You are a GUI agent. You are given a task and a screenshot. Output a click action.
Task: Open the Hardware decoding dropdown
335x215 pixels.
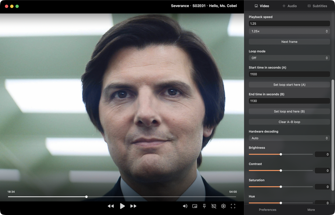tap(289, 138)
